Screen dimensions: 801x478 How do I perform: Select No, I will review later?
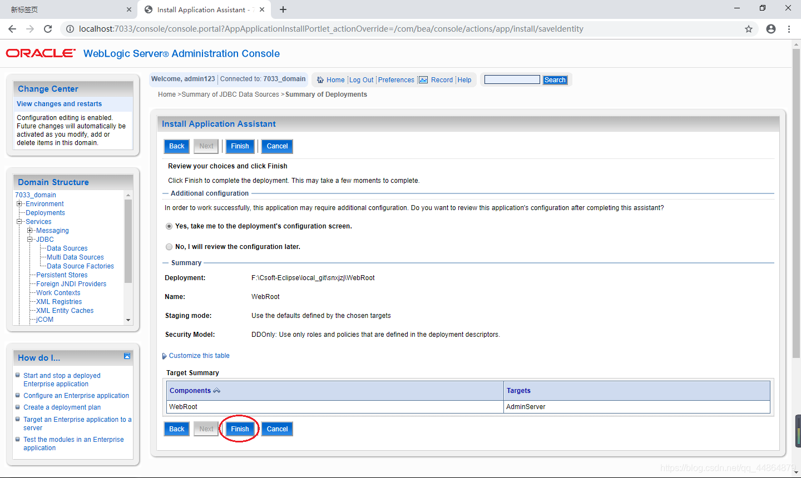coord(169,247)
